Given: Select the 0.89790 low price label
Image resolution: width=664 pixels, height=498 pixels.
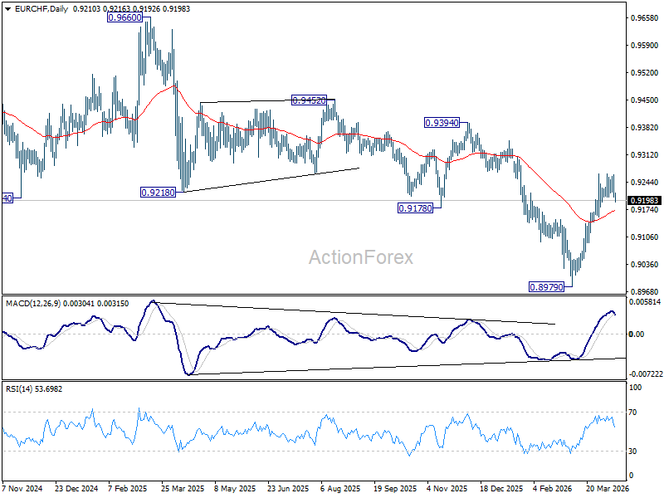Looking at the screenshot, I should coord(547,287).
